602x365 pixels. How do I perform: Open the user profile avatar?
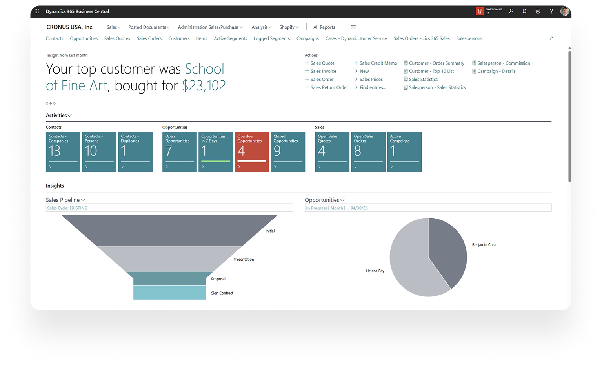click(x=565, y=11)
